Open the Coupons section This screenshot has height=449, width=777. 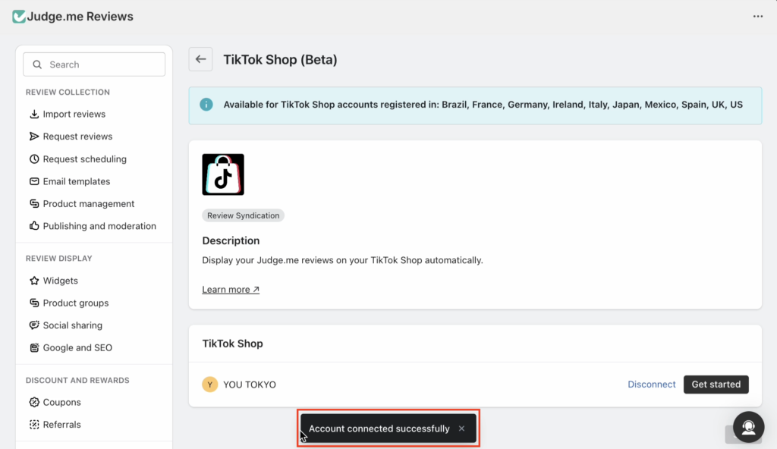(x=61, y=403)
